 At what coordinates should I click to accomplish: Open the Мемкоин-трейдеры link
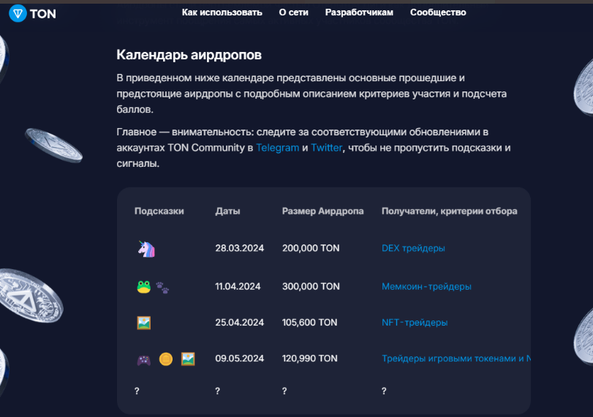tap(426, 287)
